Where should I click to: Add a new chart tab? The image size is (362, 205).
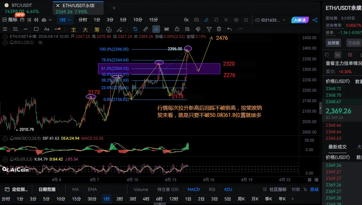(x=114, y=8)
